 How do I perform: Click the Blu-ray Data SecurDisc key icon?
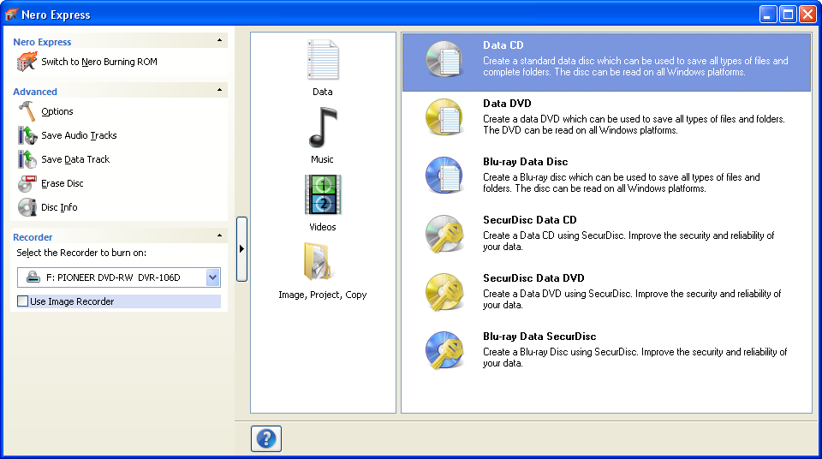444,350
